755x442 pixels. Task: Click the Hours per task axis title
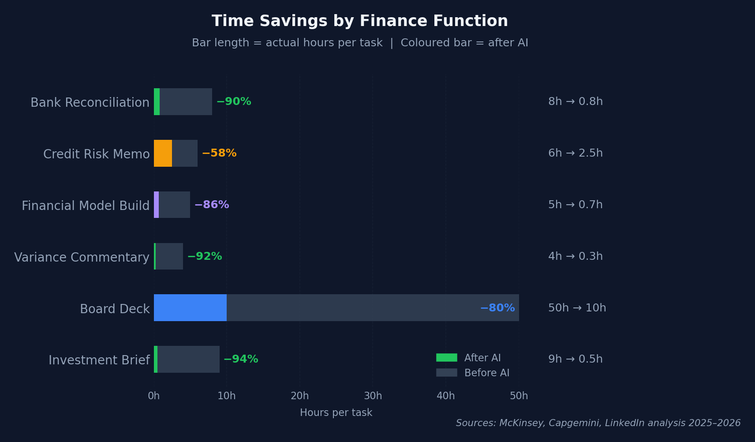(x=336, y=413)
